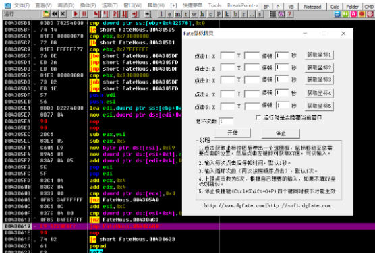Open the 快捷菜单 menu
The width and height of the screenshot is (375, 258).
(192, 5)
